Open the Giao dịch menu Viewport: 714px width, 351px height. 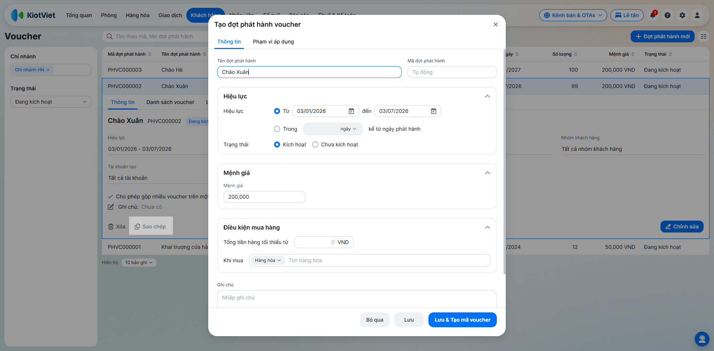(170, 15)
